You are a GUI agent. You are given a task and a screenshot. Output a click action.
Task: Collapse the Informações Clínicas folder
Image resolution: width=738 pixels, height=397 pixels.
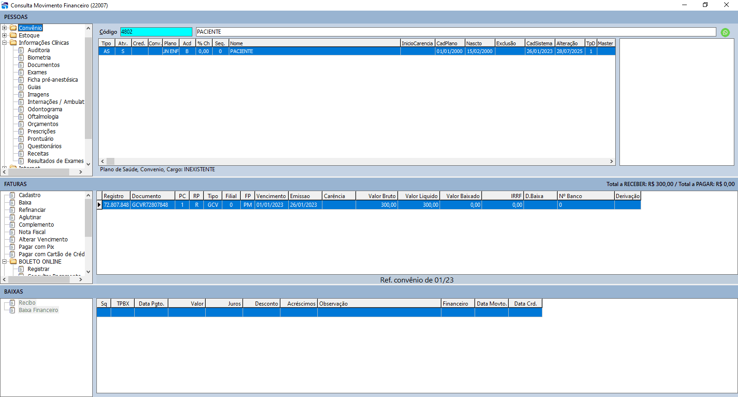[x=5, y=43]
